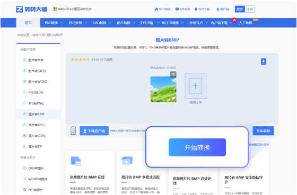Image resolution: width=297 pixels, height=195 pixels.
Task: Click the plus icon to add another image
Action: [196, 86]
